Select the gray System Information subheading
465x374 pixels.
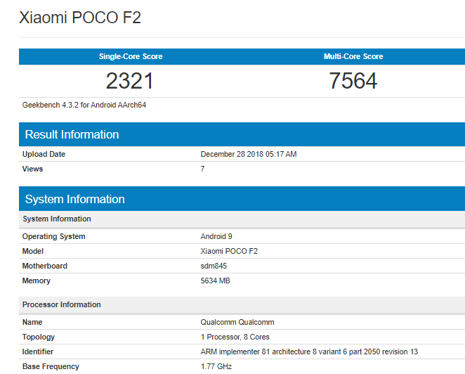tap(57, 219)
